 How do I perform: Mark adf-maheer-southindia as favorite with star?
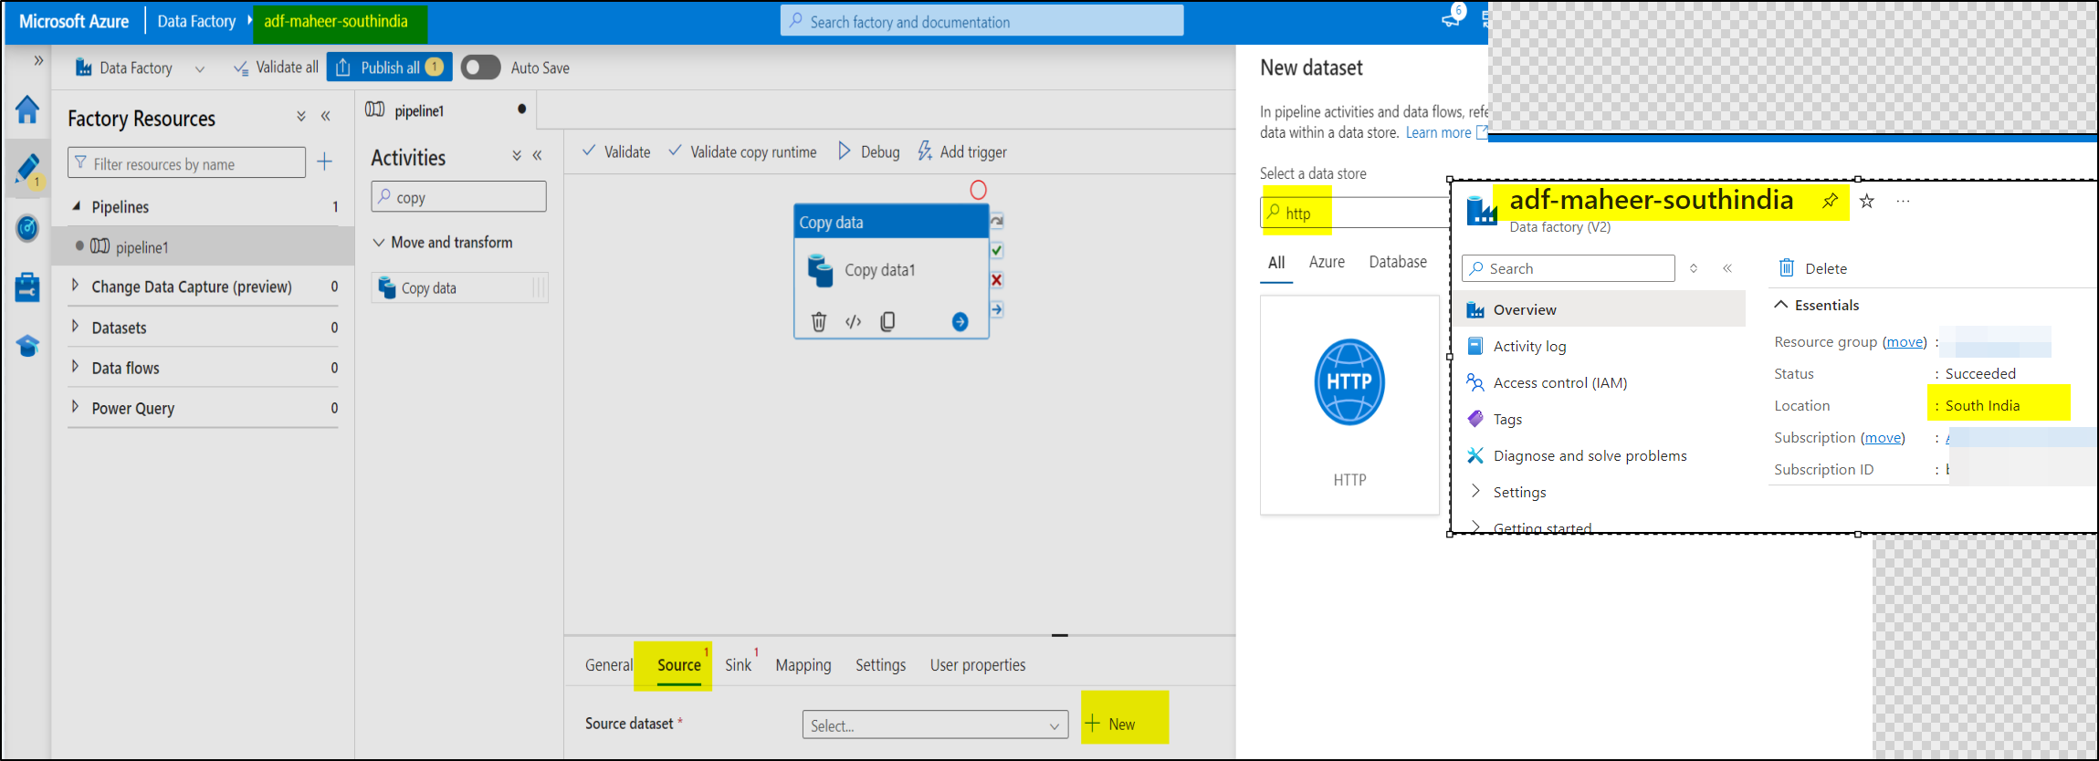1867,201
